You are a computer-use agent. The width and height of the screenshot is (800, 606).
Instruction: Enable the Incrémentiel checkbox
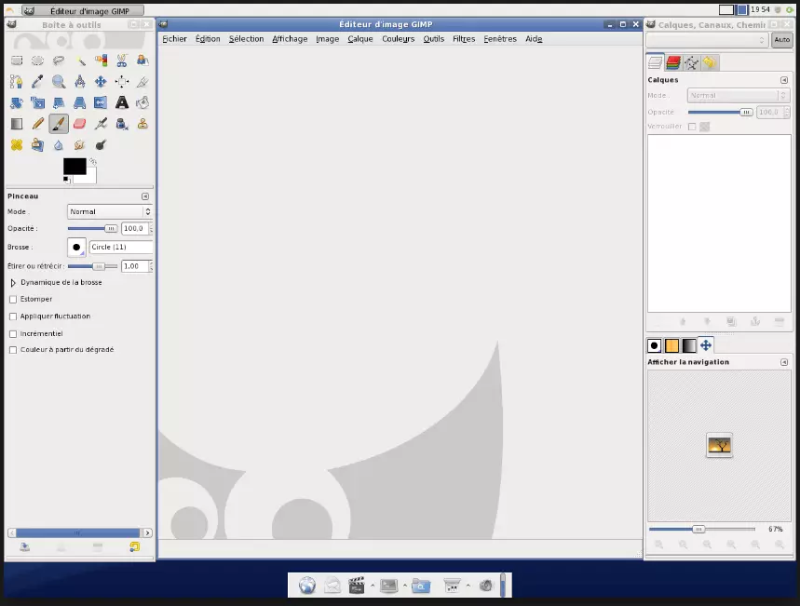[x=13, y=334]
